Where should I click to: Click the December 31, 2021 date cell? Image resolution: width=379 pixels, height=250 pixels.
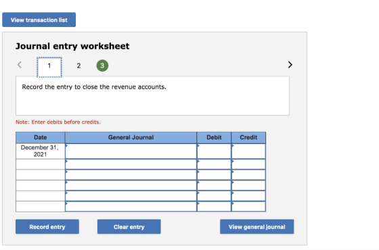[x=41, y=151]
